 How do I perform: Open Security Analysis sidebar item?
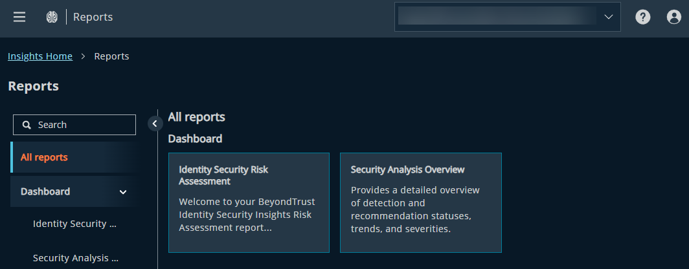74,258
